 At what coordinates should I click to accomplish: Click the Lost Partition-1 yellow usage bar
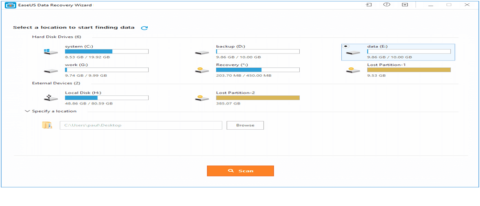(409, 70)
